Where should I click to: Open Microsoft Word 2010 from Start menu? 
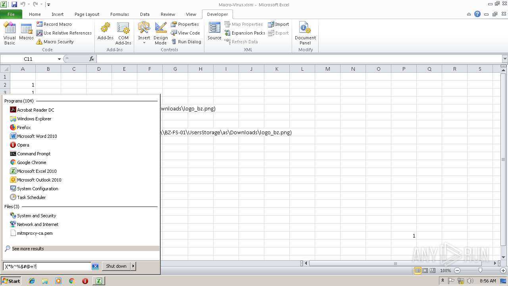pyautogui.click(x=34, y=136)
